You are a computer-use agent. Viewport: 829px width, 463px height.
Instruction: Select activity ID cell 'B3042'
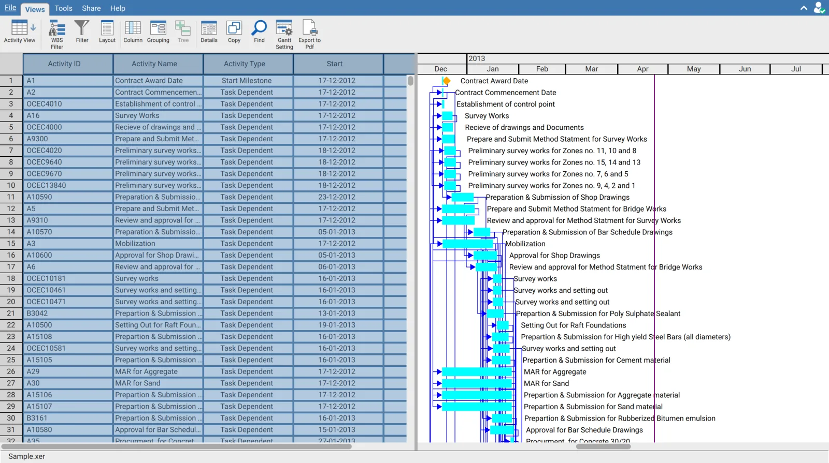(68, 313)
